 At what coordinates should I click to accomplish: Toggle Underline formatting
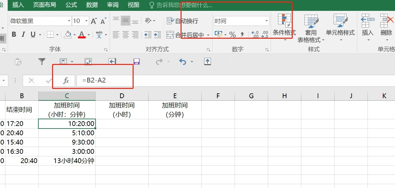pyautogui.click(x=33, y=35)
